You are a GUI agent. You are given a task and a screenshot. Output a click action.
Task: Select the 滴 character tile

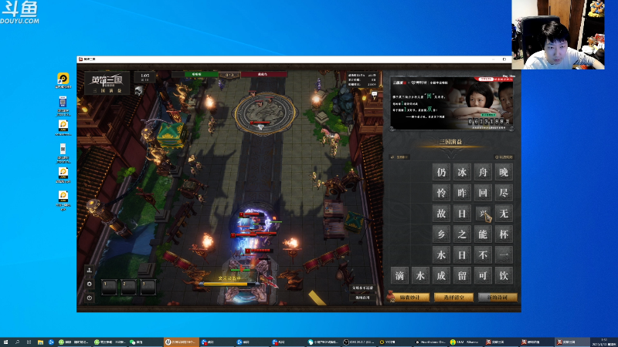pyautogui.click(x=399, y=275)
